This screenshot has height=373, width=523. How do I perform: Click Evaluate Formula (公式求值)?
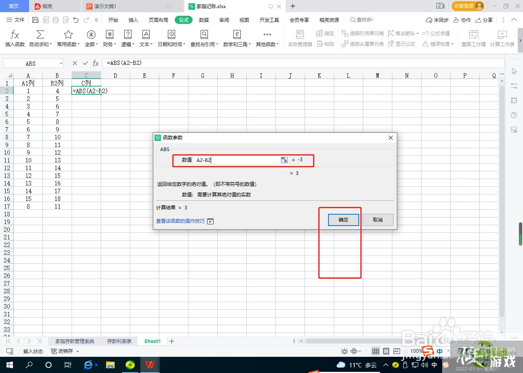[436, 33]
